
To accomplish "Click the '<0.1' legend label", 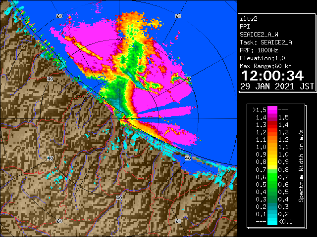I will pos(285,222).
